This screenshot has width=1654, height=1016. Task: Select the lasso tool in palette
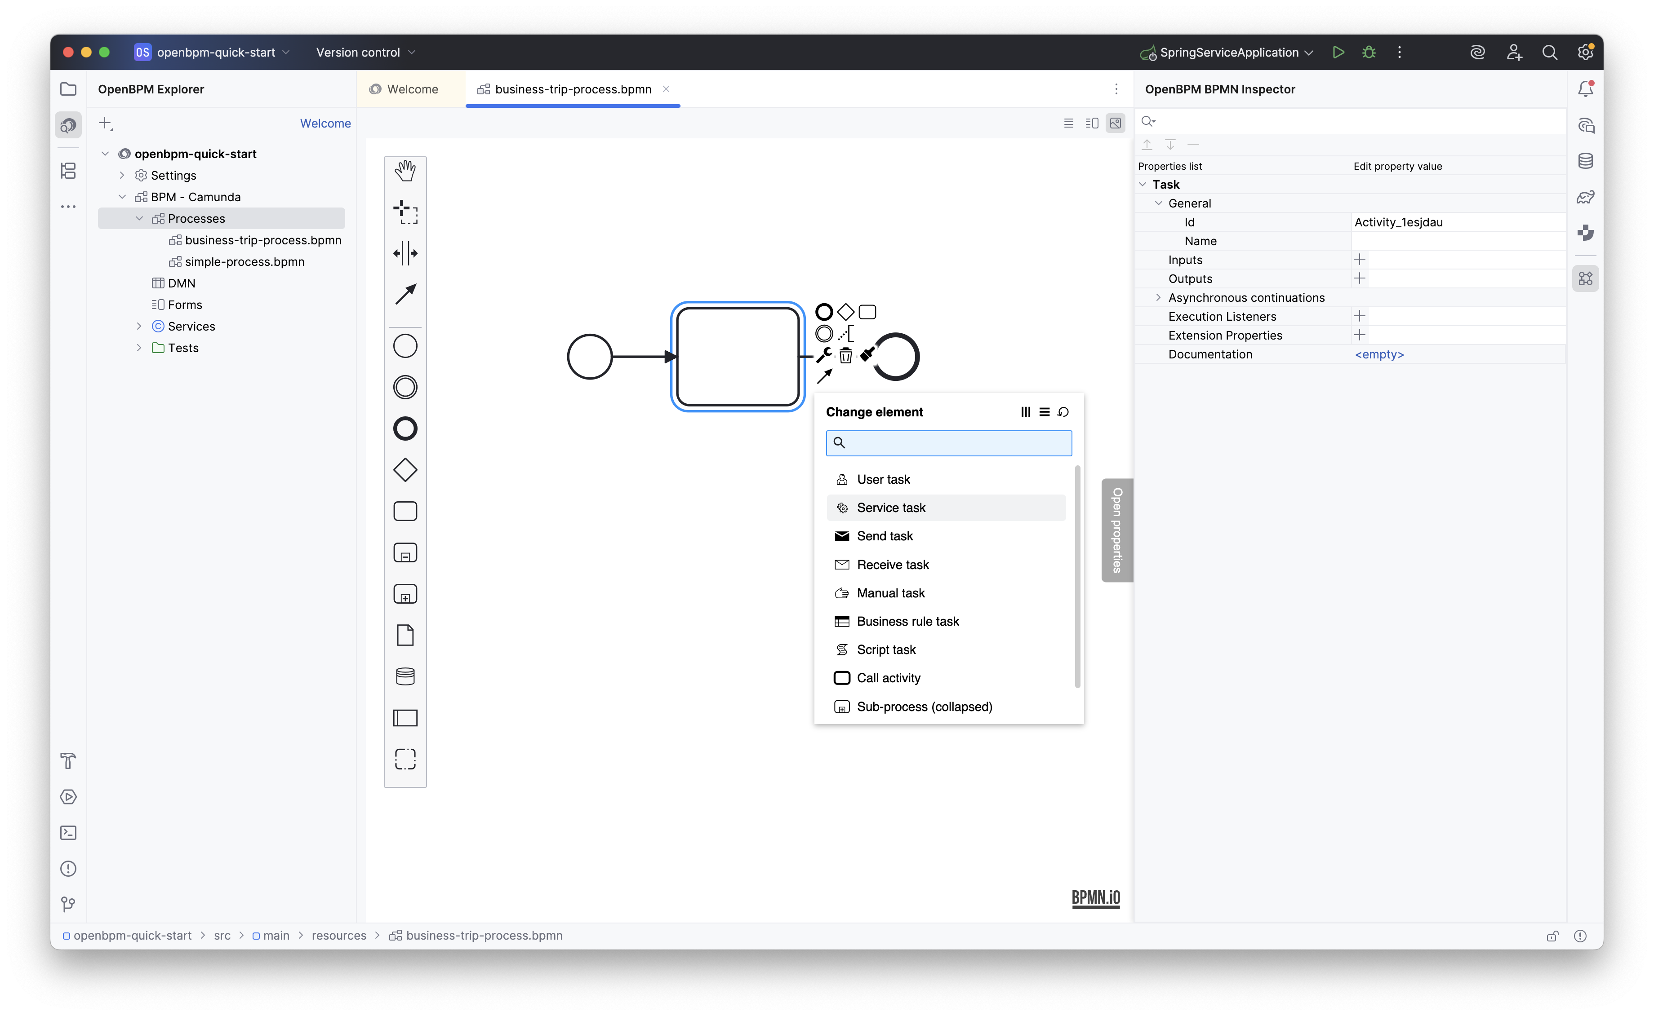point(405,212)
